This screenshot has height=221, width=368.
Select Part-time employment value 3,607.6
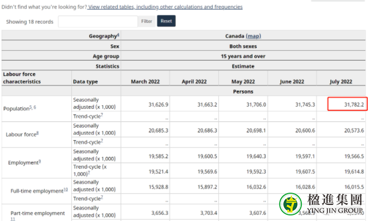click(x=258, y=213)
